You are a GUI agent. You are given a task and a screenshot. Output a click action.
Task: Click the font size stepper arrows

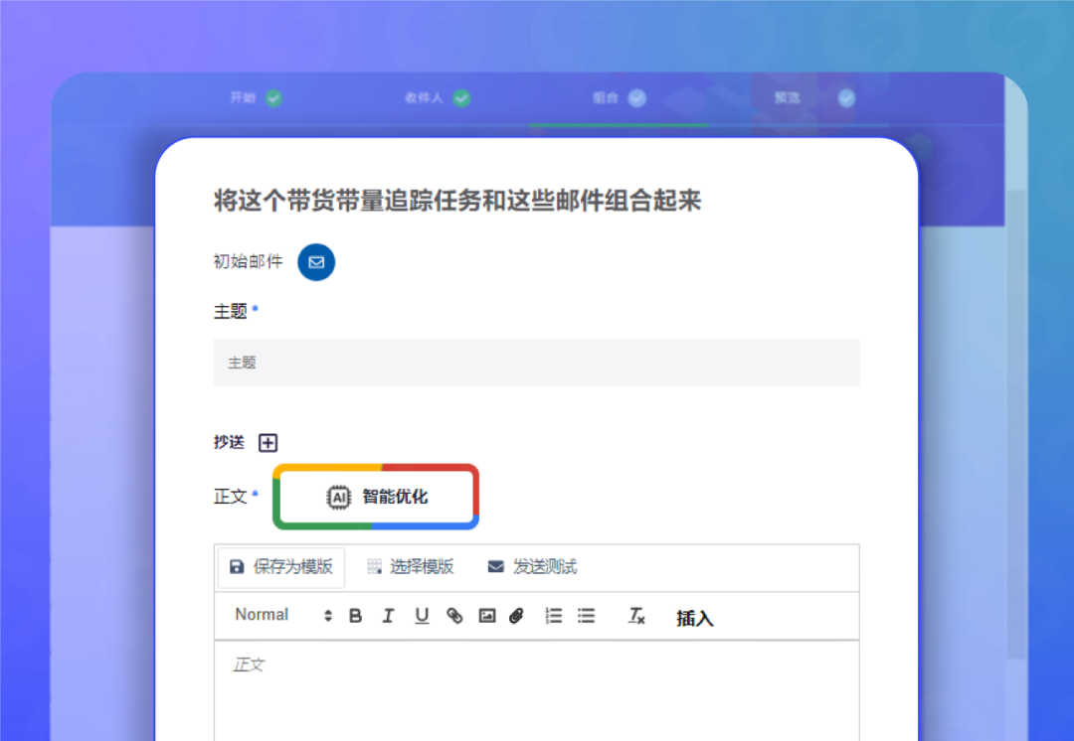[x=326, y=615]
